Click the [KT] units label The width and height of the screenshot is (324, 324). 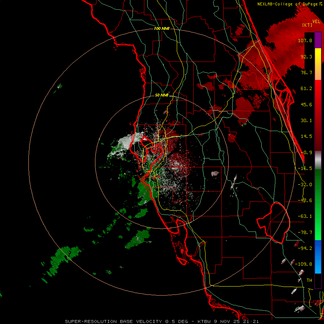[307, 25]
